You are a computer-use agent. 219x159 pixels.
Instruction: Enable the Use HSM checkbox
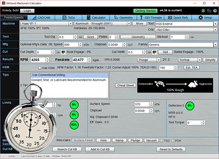[x=39, y=68]
